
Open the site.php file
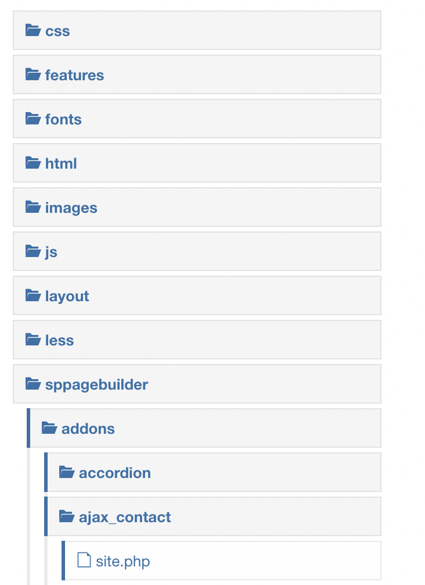pos(123,561)
